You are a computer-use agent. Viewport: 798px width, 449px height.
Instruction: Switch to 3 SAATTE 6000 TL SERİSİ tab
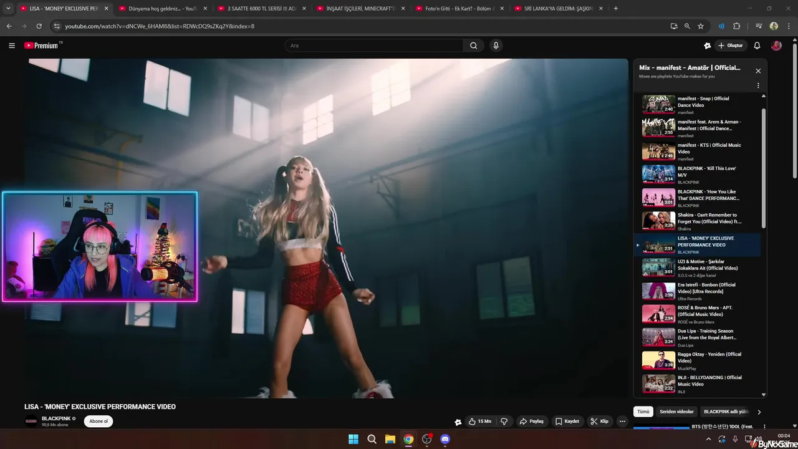click(262, 8)
